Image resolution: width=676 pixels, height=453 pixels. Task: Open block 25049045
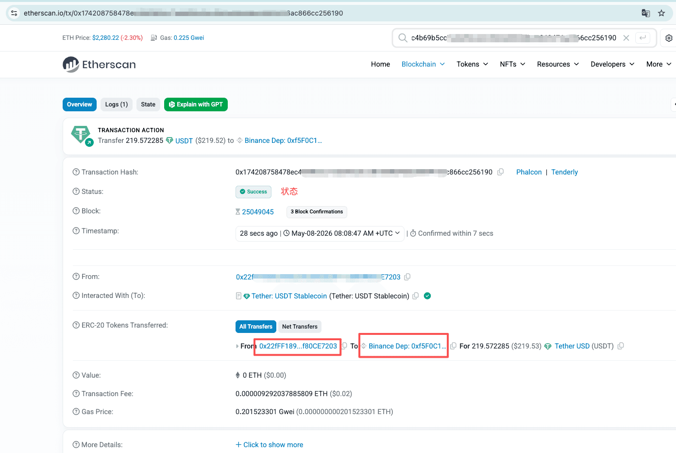258,212
